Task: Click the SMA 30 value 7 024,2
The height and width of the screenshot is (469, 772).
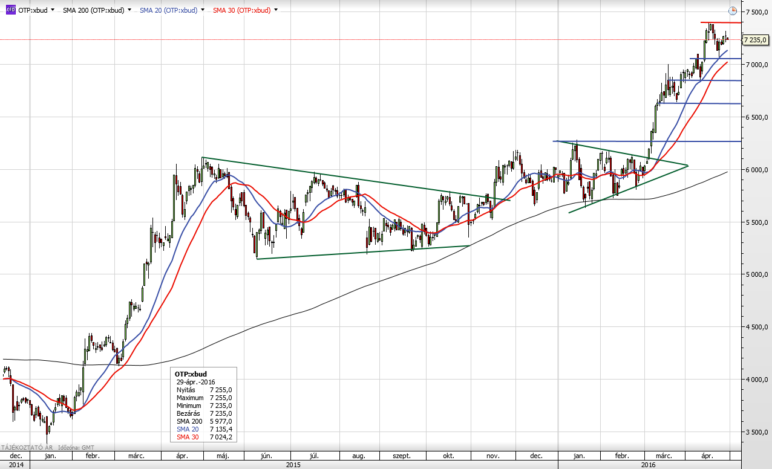Action: (x=221, y=437)
